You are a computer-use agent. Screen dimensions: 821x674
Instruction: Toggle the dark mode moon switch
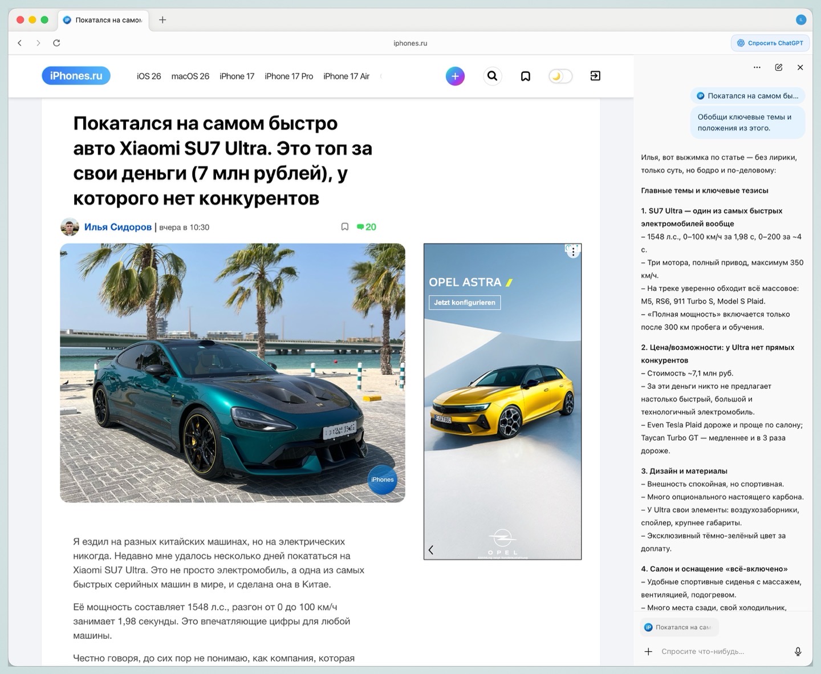(x=560, y=76)
